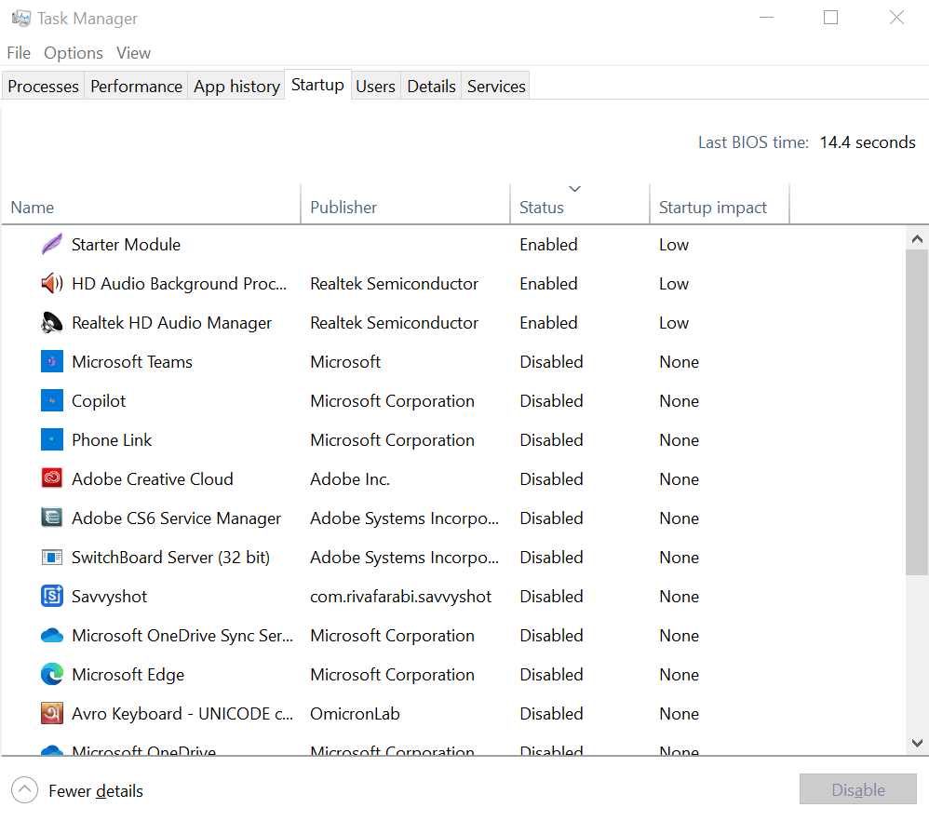Viewport: 929px width, 821px height.
Task: Click the HD Audio Background Process speaker icon
Action: pos(52,284)
